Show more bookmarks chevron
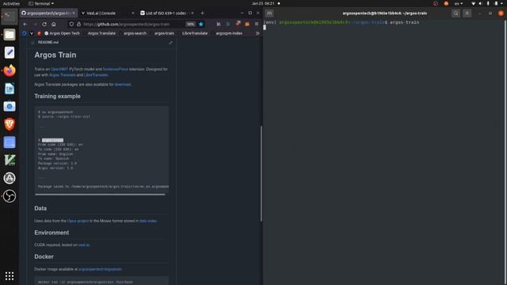507x285 pixels. 257,33
